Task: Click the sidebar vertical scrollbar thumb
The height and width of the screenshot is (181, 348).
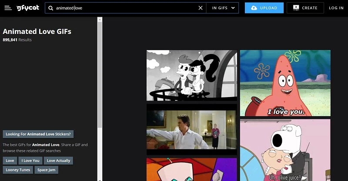Action: click(x=100, y=75)
